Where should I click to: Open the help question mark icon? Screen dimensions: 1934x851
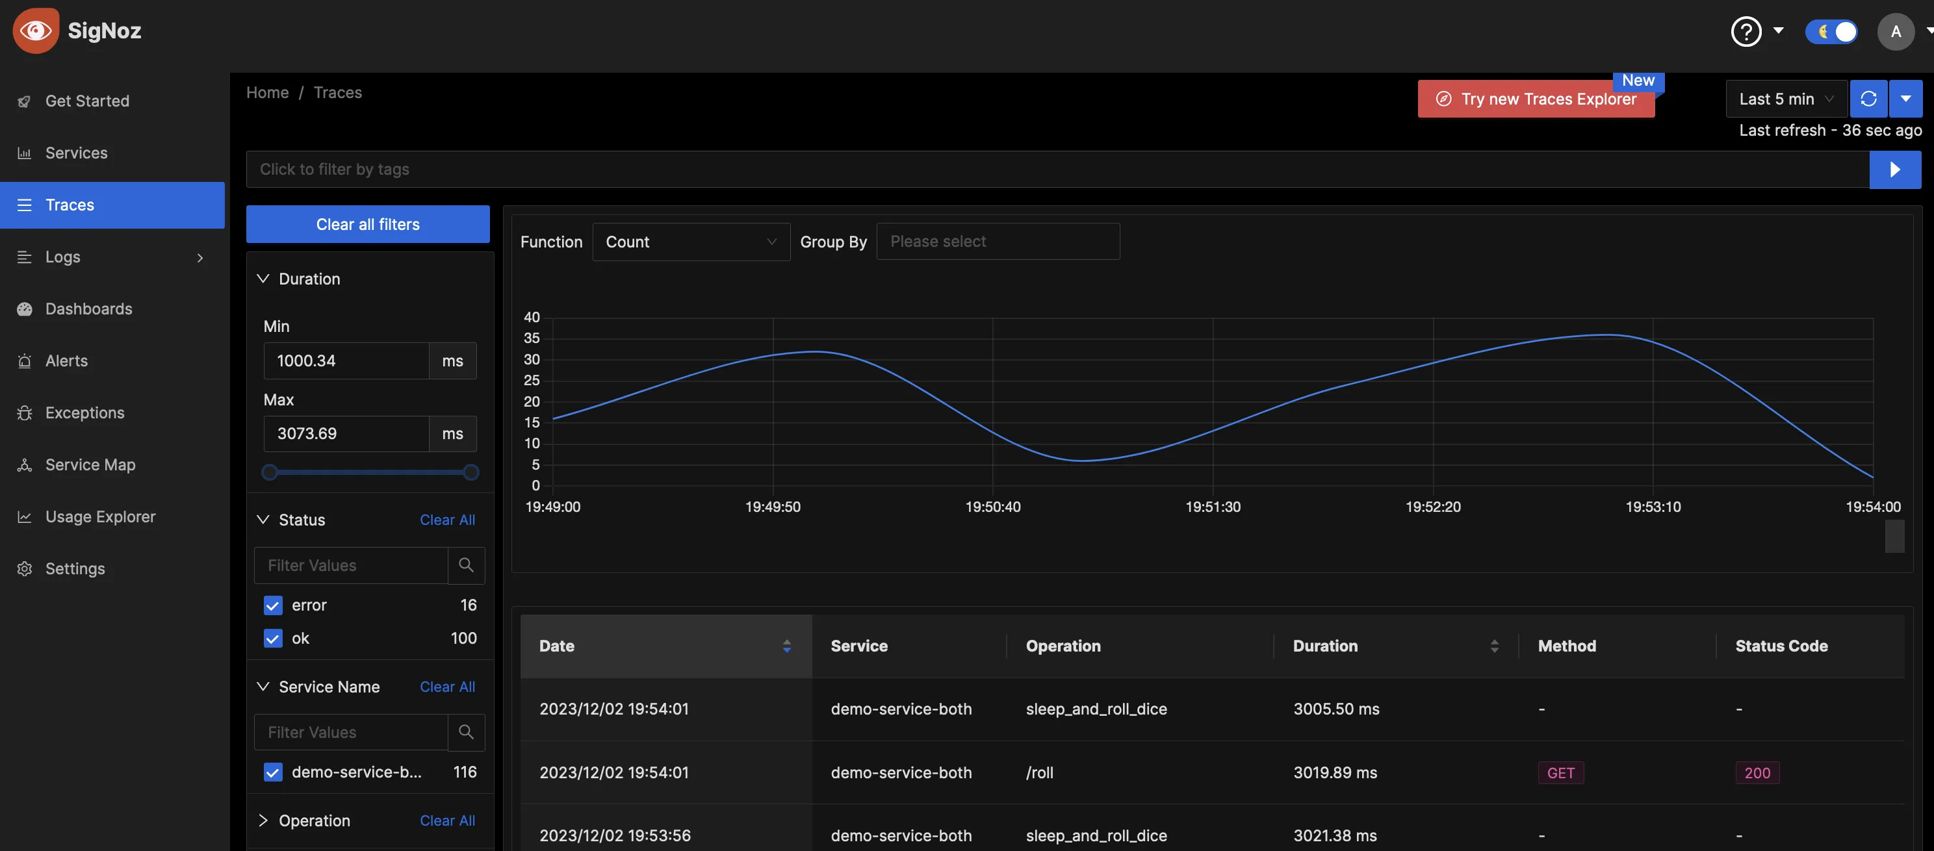pos(1746,32)
